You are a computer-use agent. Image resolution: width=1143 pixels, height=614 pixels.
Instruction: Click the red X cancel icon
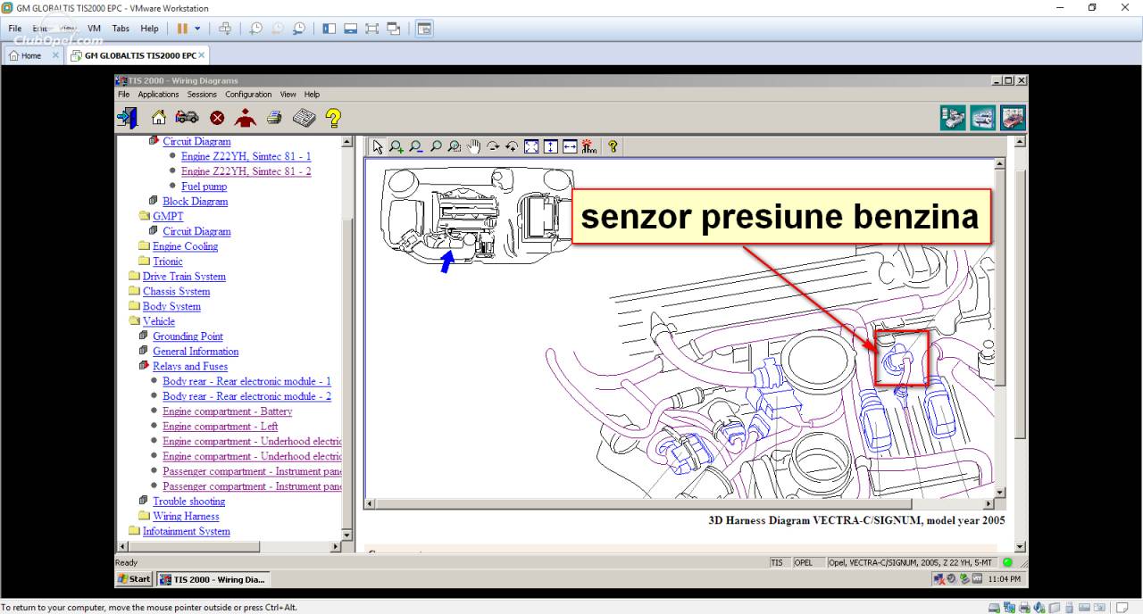[217, 118]
